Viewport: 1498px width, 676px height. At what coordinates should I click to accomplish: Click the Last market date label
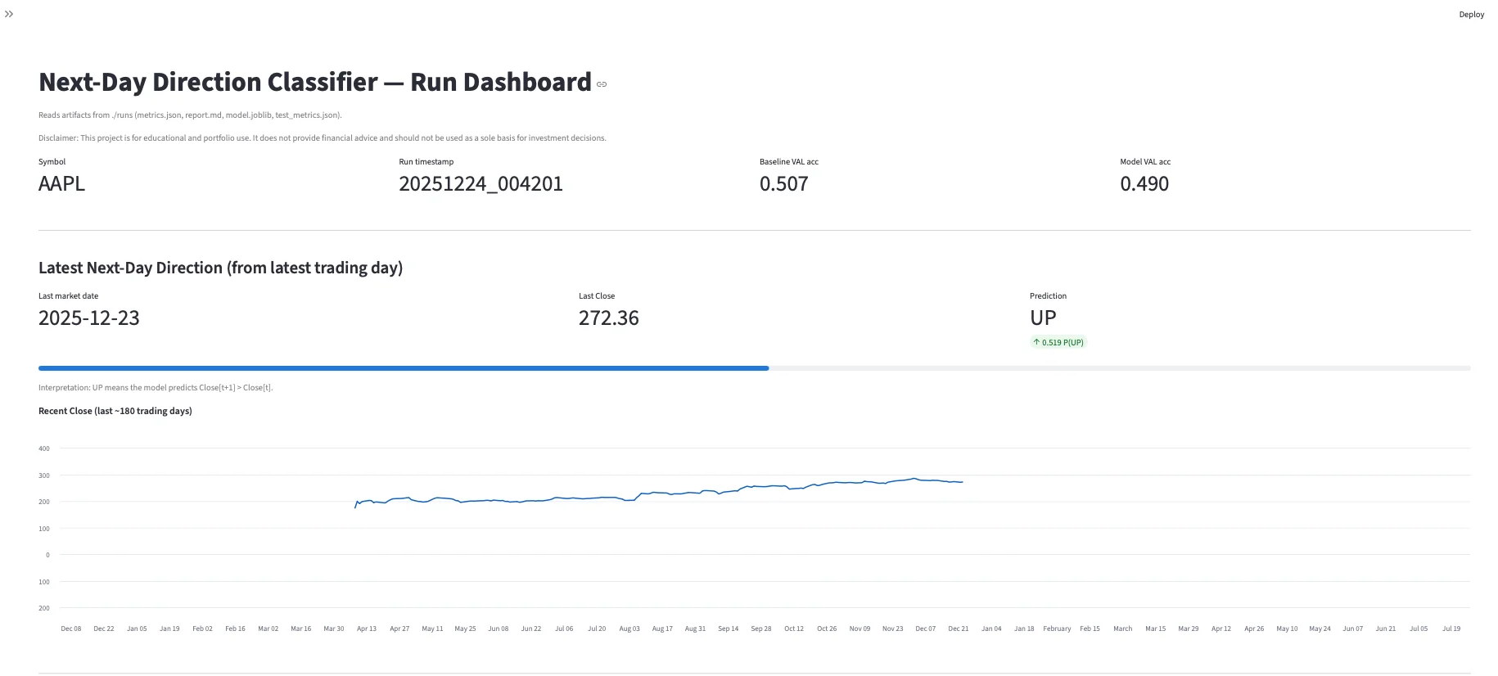click(68, 296)
